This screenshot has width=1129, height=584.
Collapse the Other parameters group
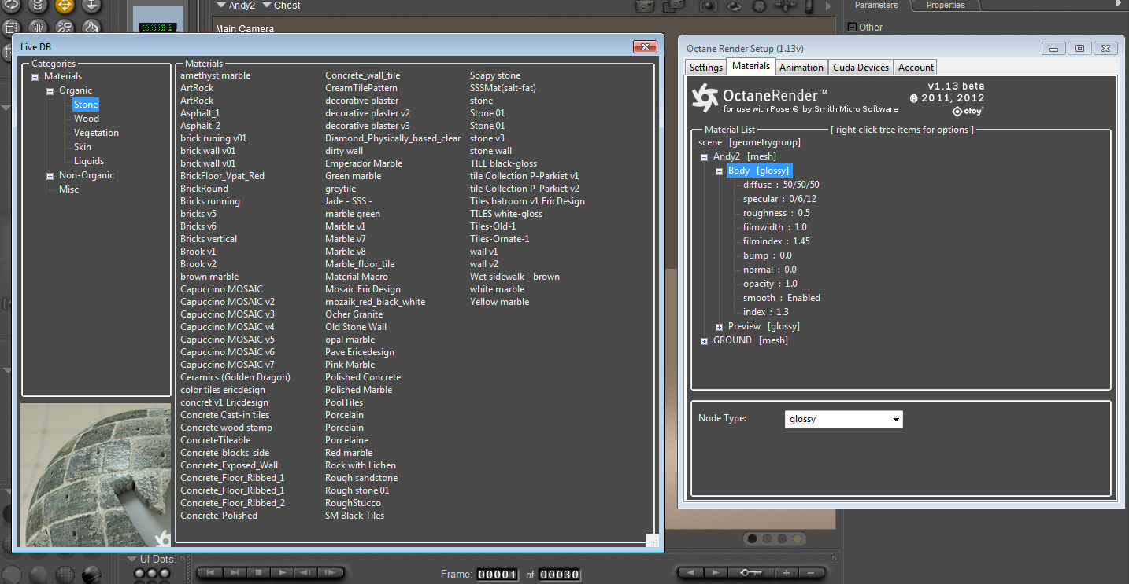tap(852, 28)
